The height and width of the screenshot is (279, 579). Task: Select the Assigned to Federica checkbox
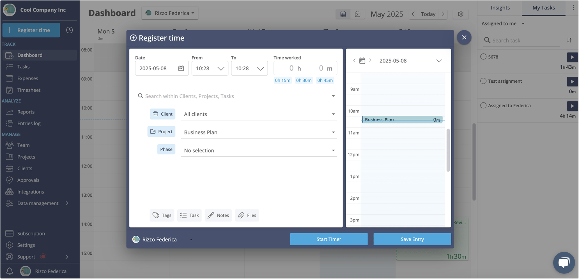[x=483, y=105]
